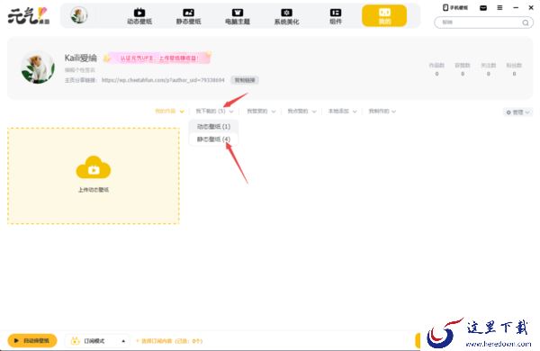Click the 获赞数 (likes count) stat
The image size is (540, 351).
click(463, 69)
